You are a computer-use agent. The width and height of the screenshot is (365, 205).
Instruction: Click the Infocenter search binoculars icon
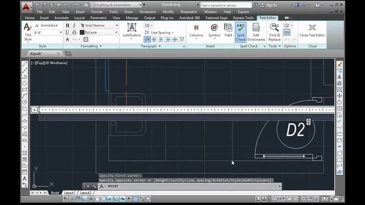tap(255, 5)
